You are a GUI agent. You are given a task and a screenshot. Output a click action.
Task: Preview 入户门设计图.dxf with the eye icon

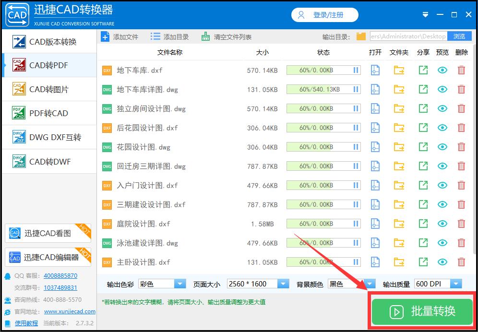point(442,185)
